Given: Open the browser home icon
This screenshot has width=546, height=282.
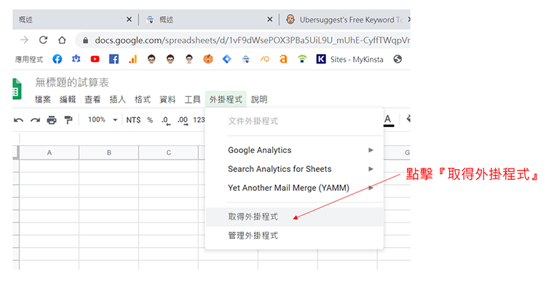Looking at the screenshot, I should pos(62,40).
